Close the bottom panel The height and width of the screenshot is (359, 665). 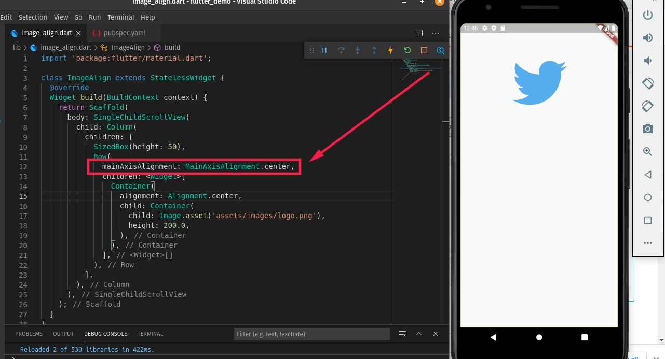(436, 334)
